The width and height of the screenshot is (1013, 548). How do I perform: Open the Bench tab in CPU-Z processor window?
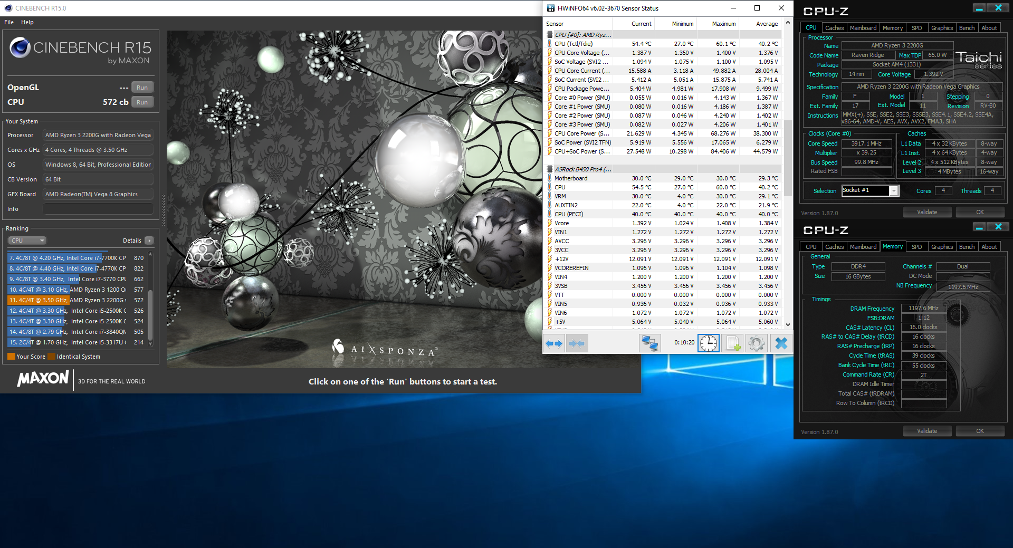[x=967, y=28]
